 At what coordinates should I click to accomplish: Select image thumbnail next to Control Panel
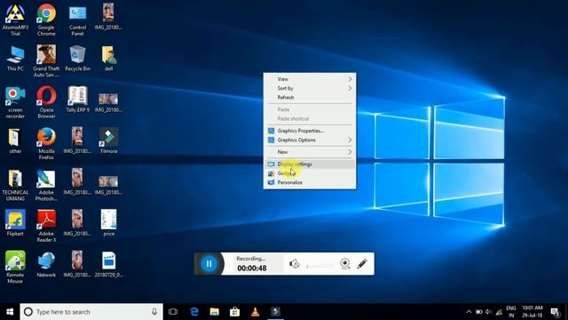(x=108, y=16)
